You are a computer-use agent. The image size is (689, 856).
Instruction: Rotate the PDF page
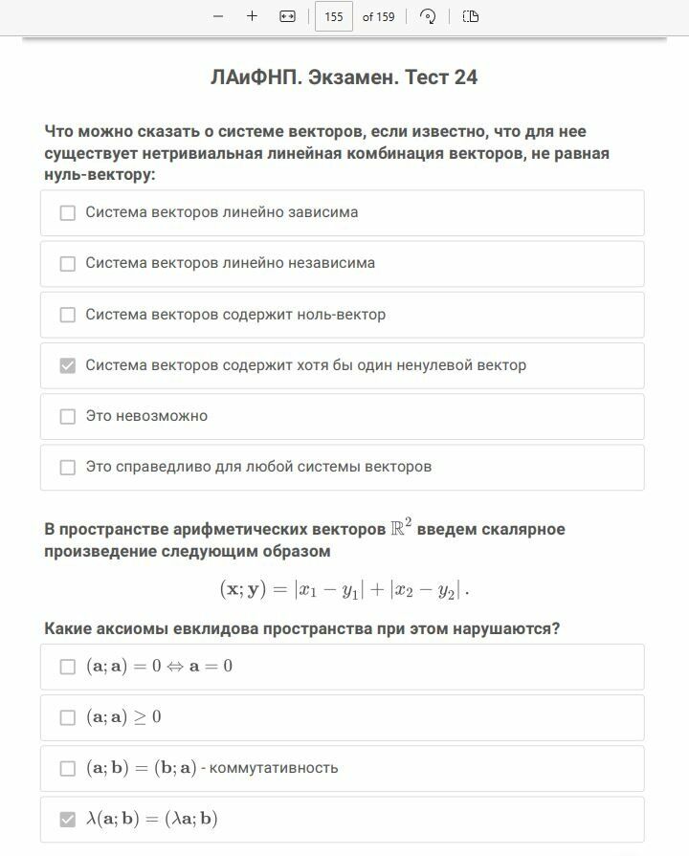click(x=428, y=16)
